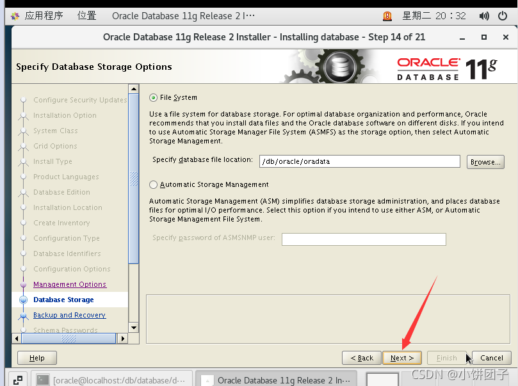The width and height of the screenshot is (518, 386).
Task: Click sidebar horizontal scroll right arrow
Action: (123, 339)
